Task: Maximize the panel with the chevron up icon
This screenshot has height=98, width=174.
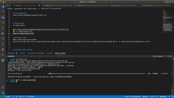Action: 170,53
